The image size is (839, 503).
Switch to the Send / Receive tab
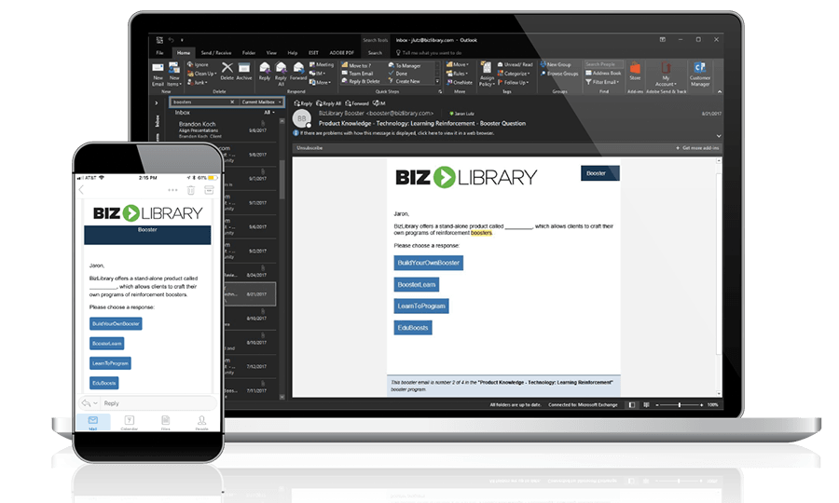tap(216, 53)
